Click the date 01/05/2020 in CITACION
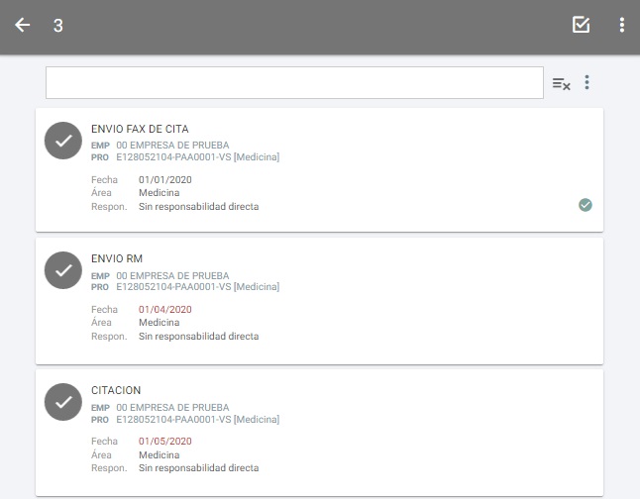 tap(164, 442)
